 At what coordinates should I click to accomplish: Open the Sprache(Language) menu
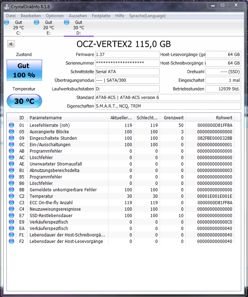click(147, 16)
